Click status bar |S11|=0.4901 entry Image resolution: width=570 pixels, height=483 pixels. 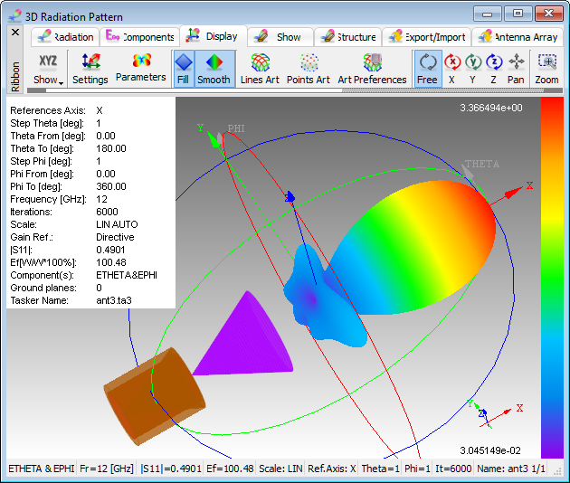coord(171,469)
